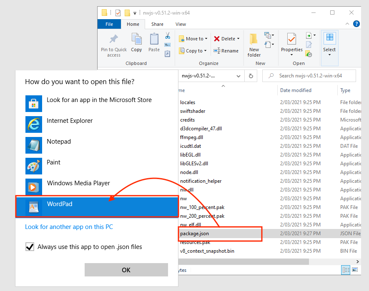Viewport: 369px width, 291px height.
Task: Select WordPad as the opening app
Action: point(96,207)
